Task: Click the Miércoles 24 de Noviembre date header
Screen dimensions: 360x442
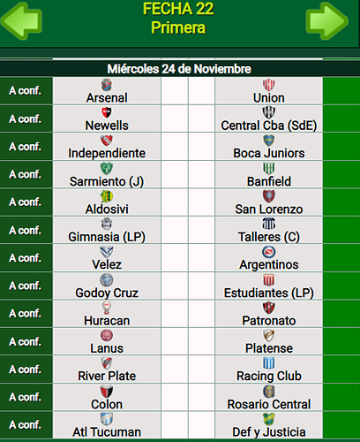Action: tap(179, 69)
